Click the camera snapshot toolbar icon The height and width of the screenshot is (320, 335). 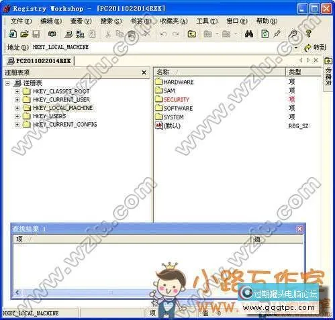[x=52, y=34]
